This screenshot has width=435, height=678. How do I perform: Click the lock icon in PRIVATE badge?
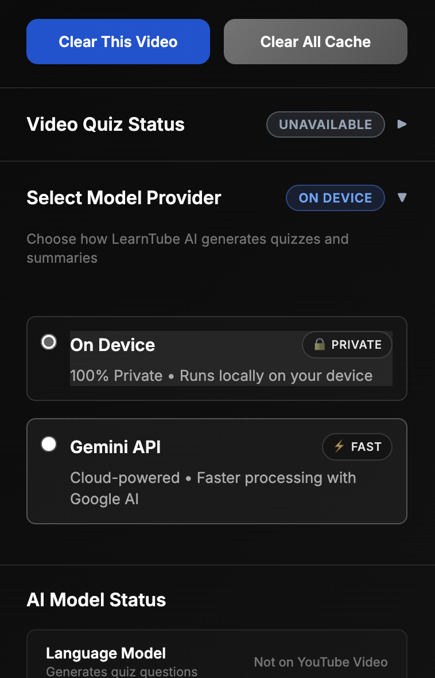click(320, 344)
